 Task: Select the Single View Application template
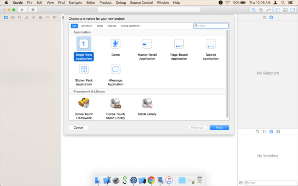pos(83,49)
